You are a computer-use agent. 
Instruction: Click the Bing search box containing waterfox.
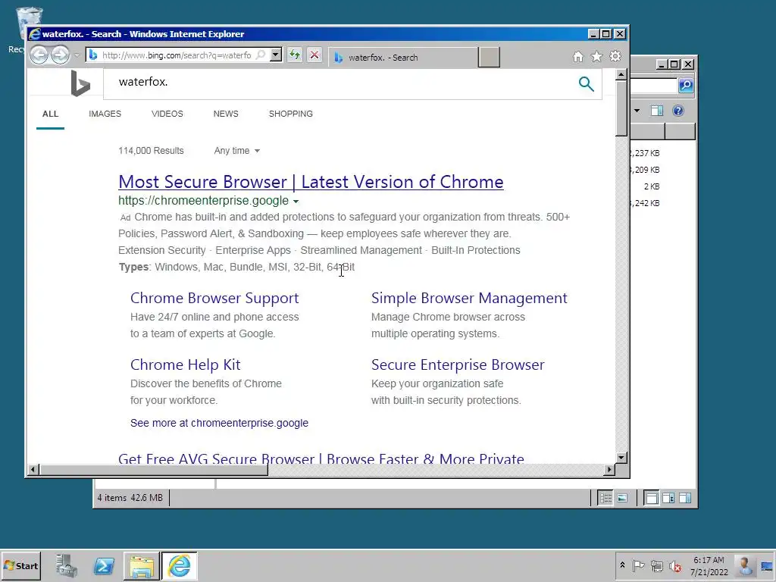(342, 82)
